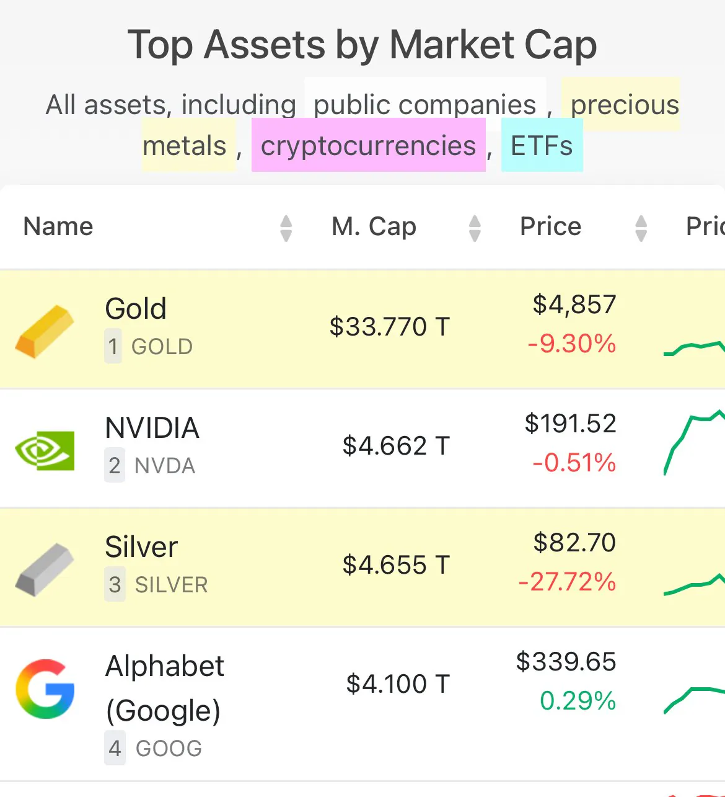Click the Google G logo
The image size is (725, 797).
pos(45,688)
